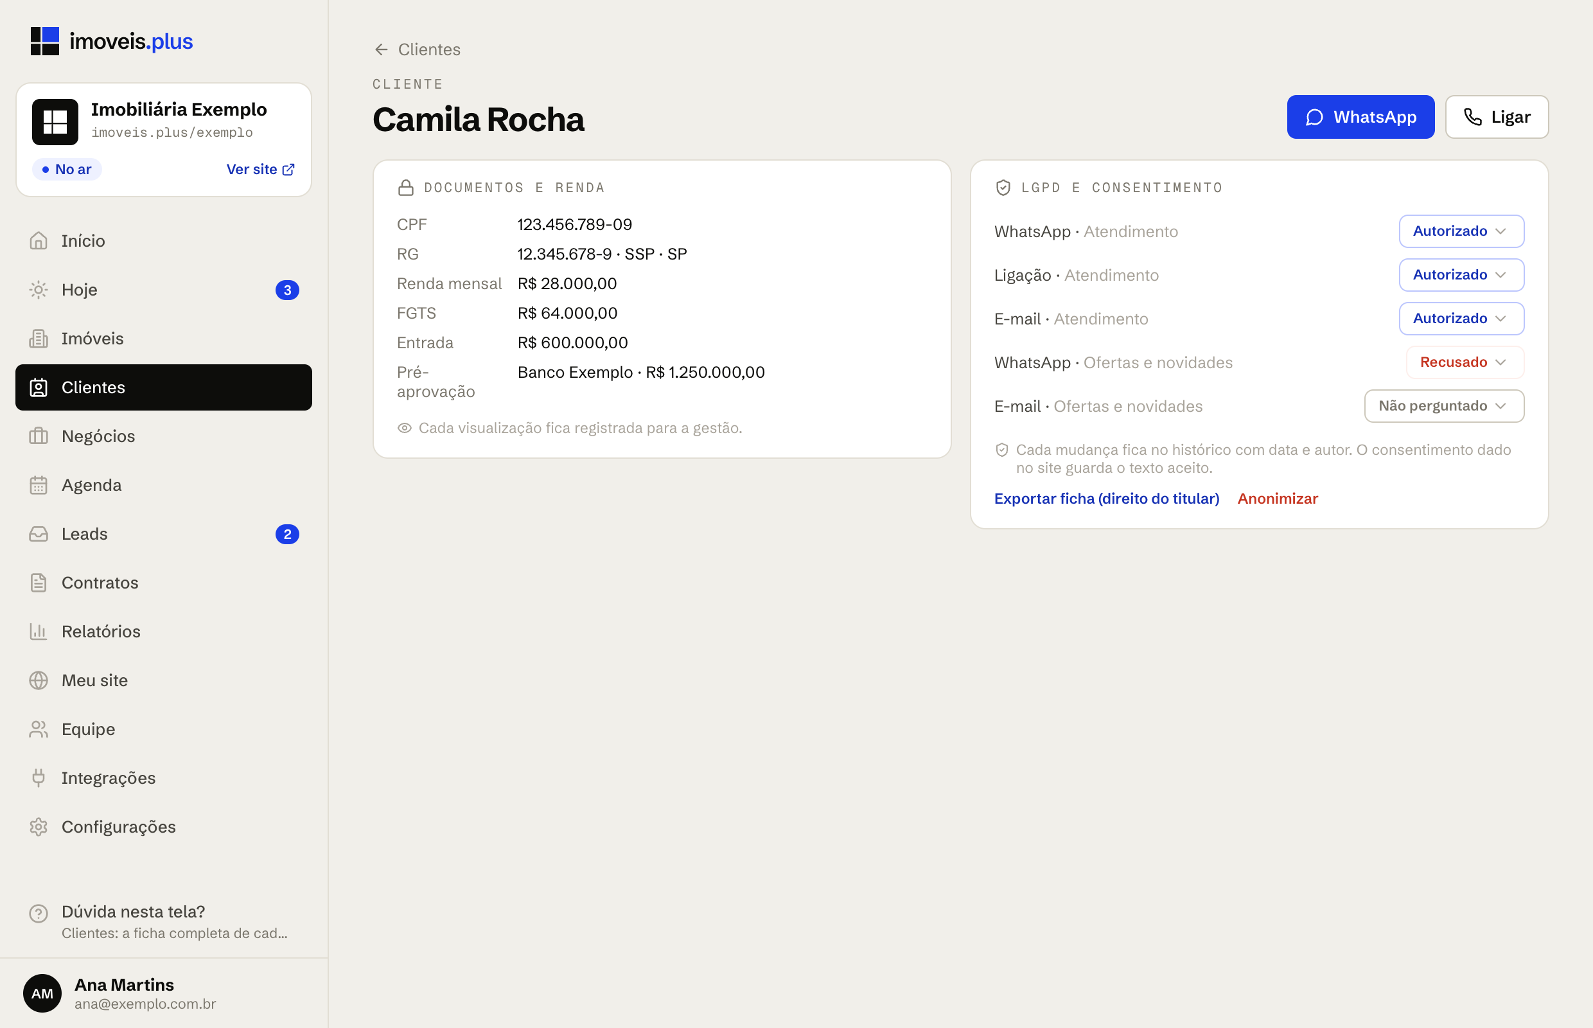Click the Leads inbox icon
The width and height of the screenshot is (1593, 1028).
39,534
